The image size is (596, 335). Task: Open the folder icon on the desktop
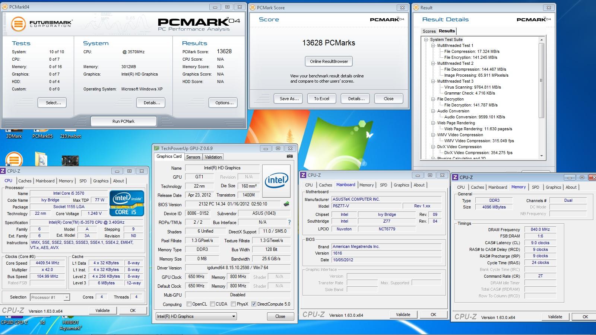(x=41, y=159)
